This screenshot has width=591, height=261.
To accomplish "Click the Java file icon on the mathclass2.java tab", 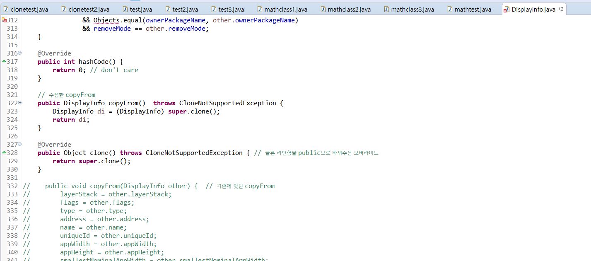I will (323, 9).
